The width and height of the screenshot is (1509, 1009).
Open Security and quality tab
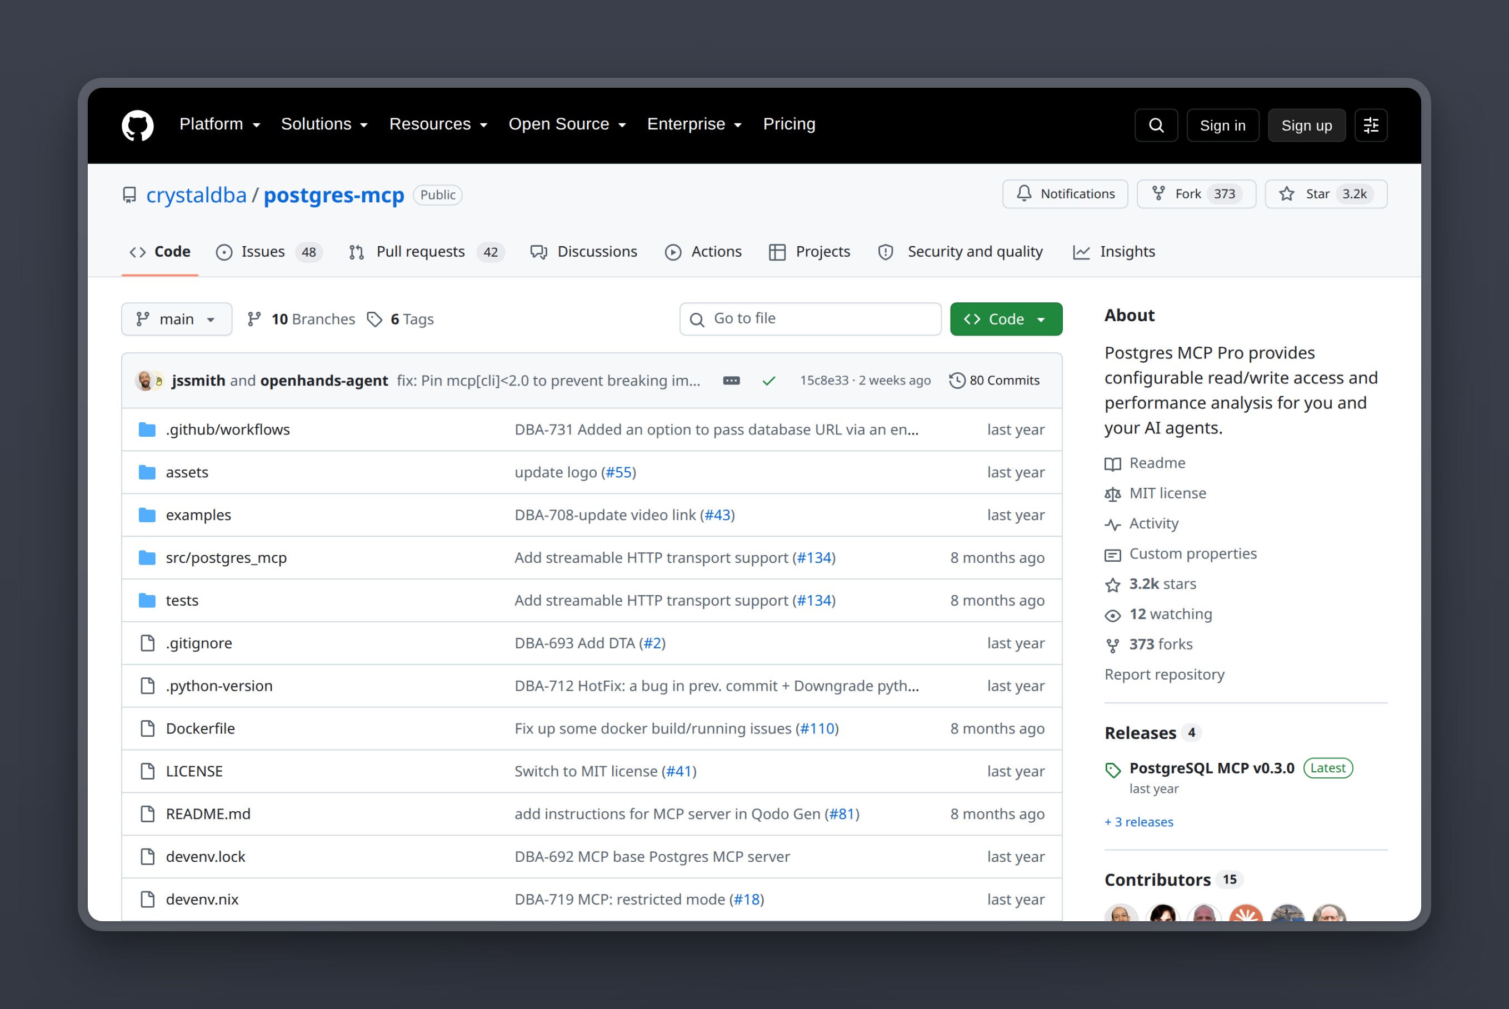961,252
